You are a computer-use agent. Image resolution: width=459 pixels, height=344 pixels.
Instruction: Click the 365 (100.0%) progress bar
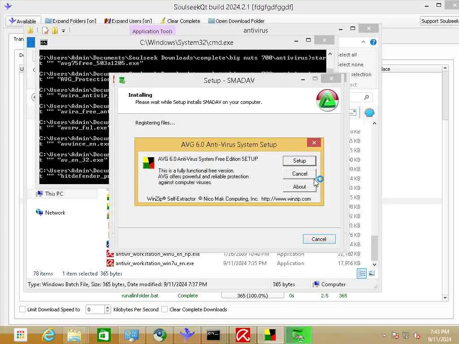pyautogui.click(x=253, y=296)
